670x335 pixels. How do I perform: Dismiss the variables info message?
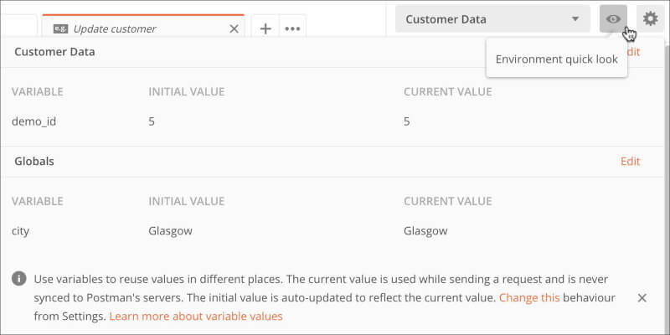[642, 298]
